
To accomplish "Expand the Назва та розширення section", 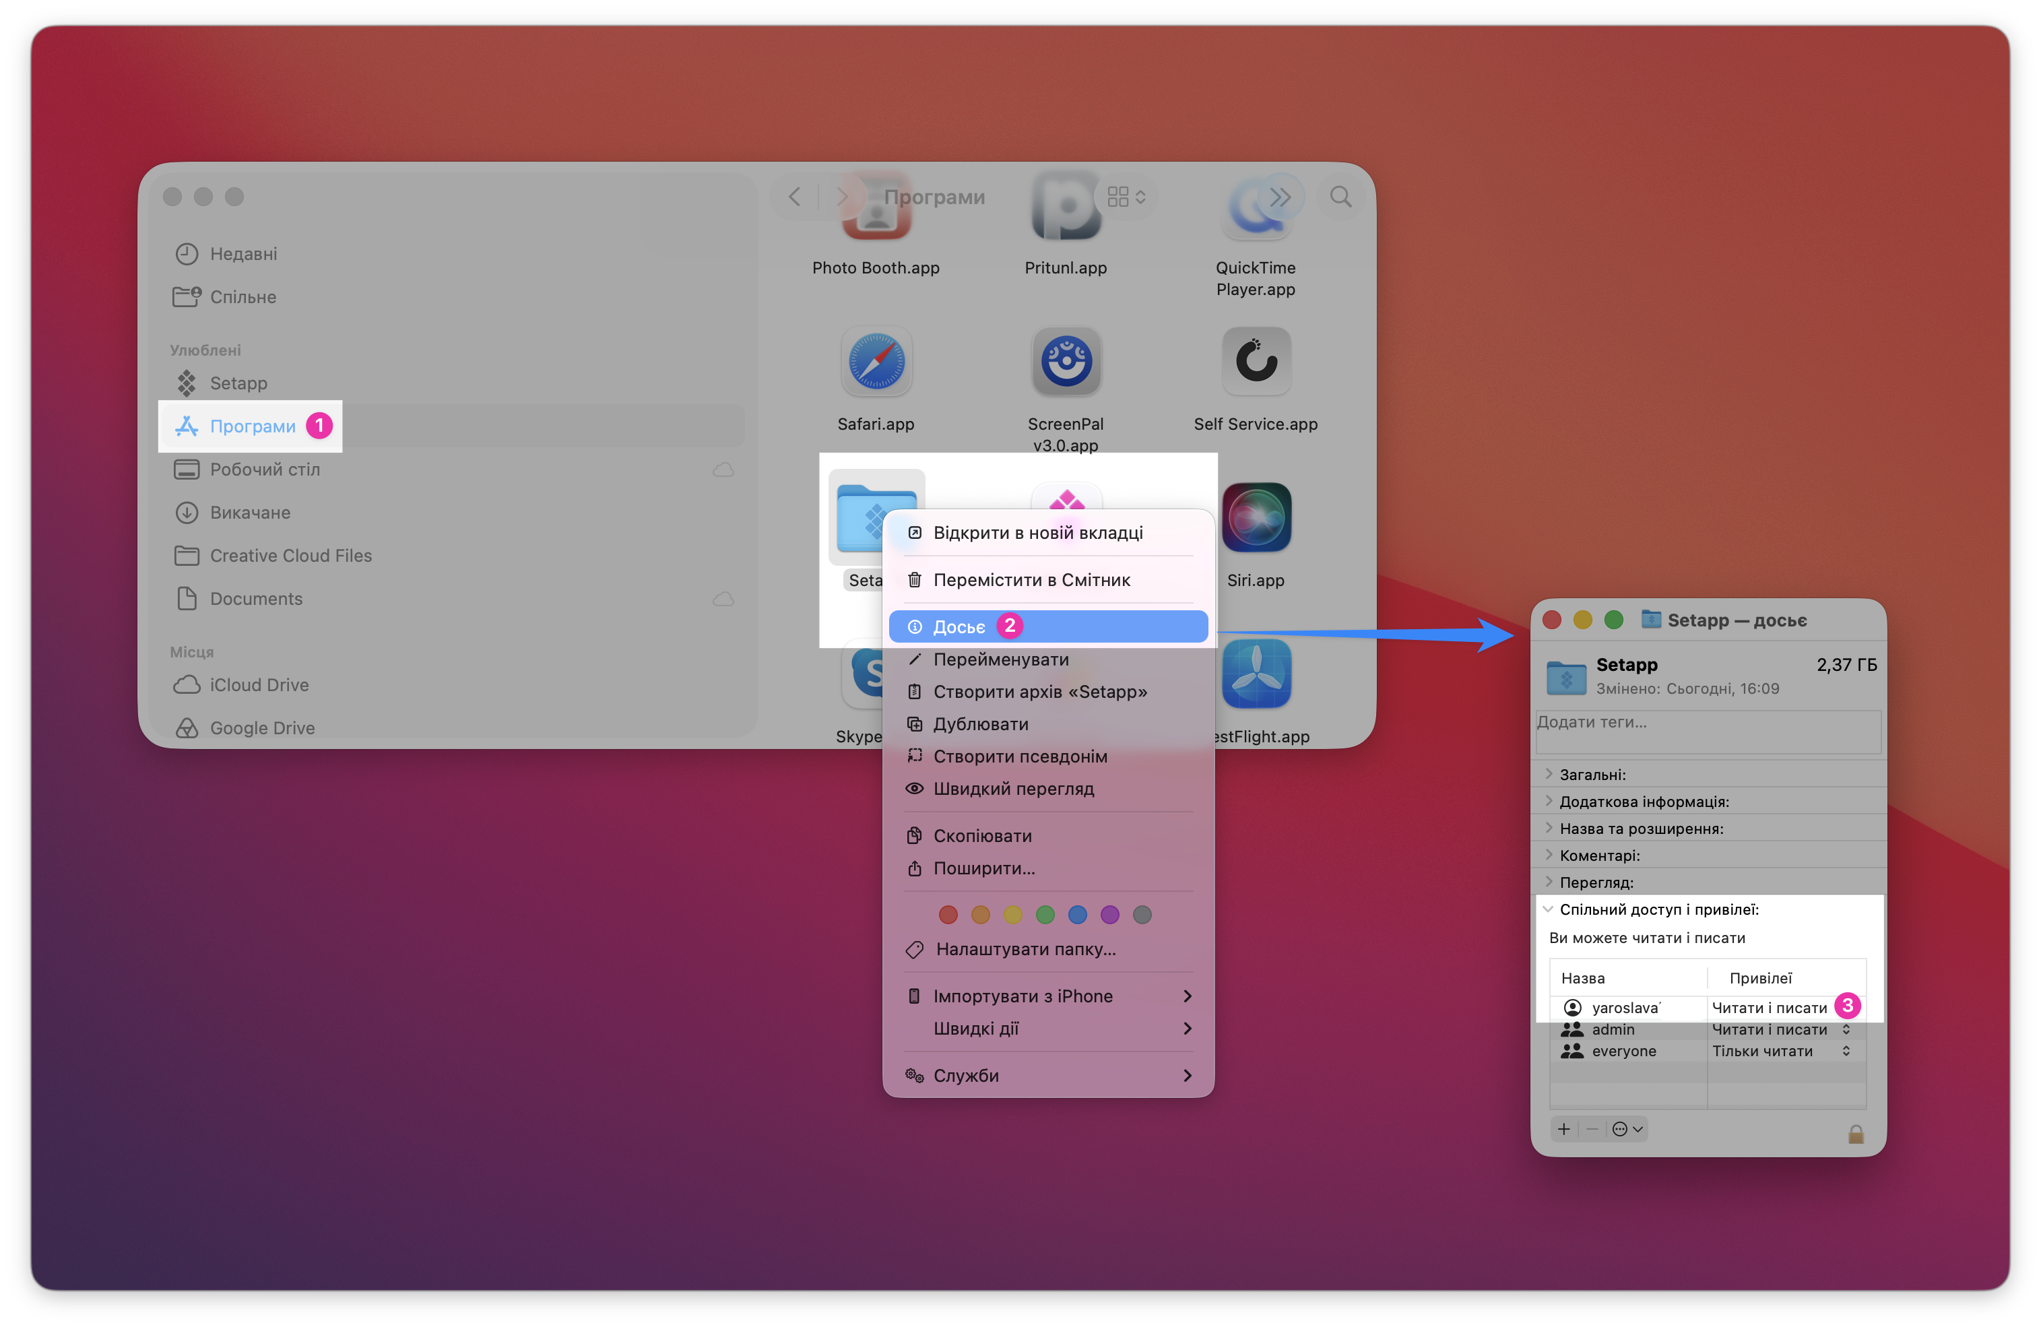I will [1549, 828].
